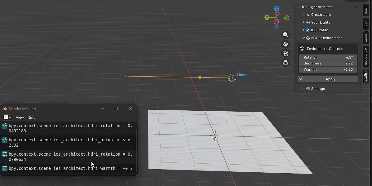Select the hand pan view icon

286,44
